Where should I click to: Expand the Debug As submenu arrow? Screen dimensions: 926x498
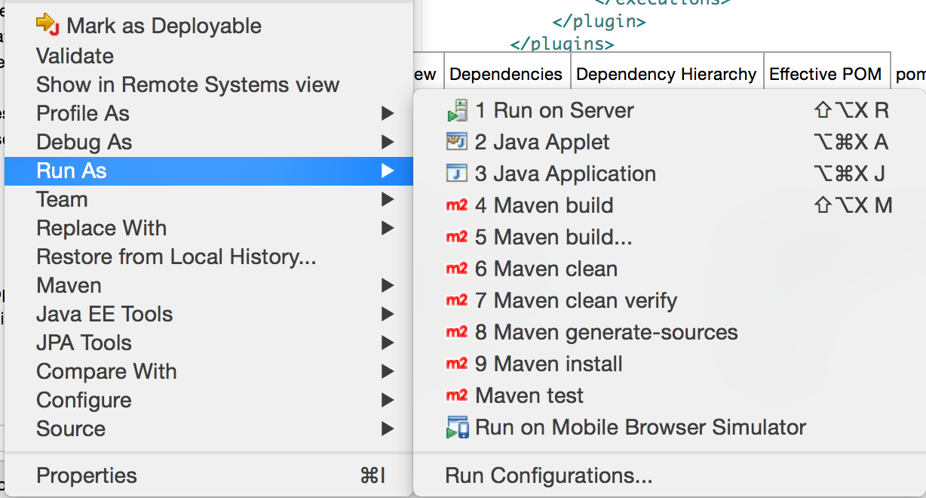coord(388,143)
